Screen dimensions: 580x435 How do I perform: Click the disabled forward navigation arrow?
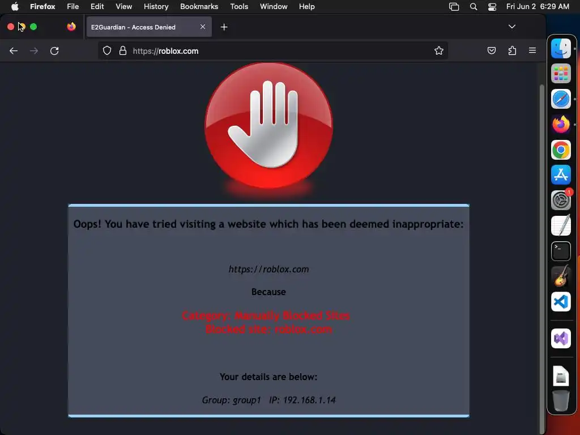(34, 50)
